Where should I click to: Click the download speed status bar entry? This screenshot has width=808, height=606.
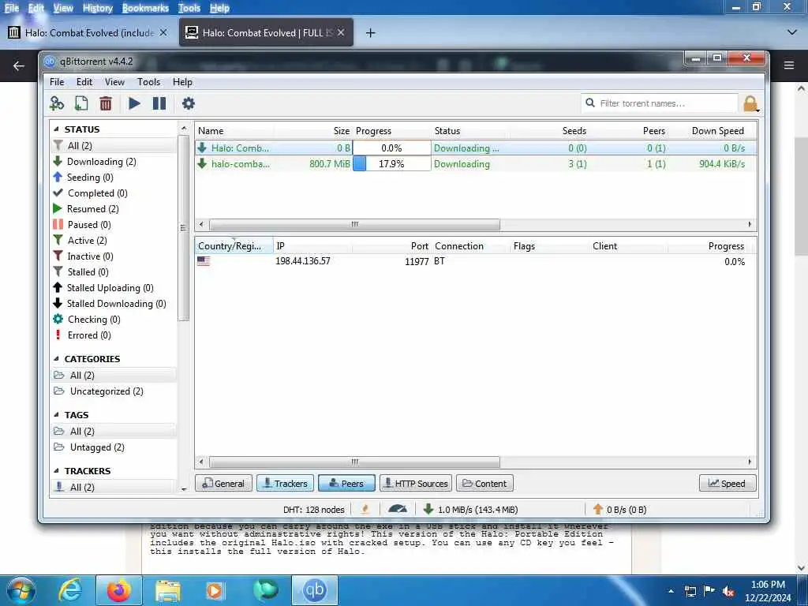[471, 510]
